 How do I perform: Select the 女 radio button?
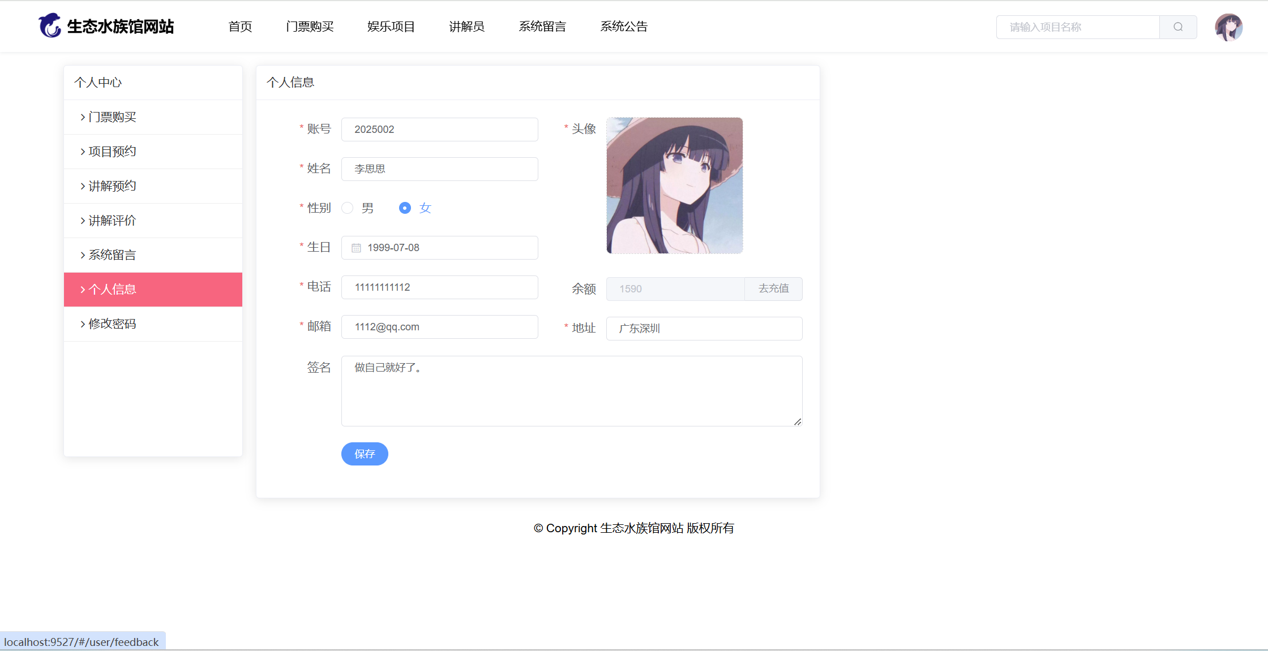(405, 208)
